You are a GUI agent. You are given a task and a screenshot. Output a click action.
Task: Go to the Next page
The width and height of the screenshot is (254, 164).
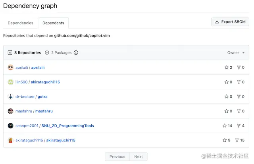(139, 157)
